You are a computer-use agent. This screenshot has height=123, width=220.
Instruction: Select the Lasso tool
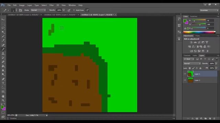pyautogui.click(x=3, y=28)
